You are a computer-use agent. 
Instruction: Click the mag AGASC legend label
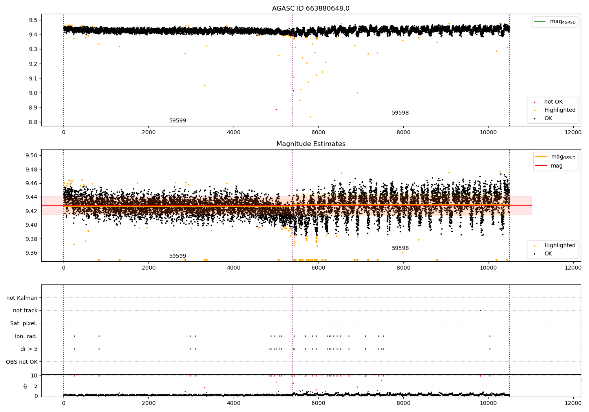[563, 22]
